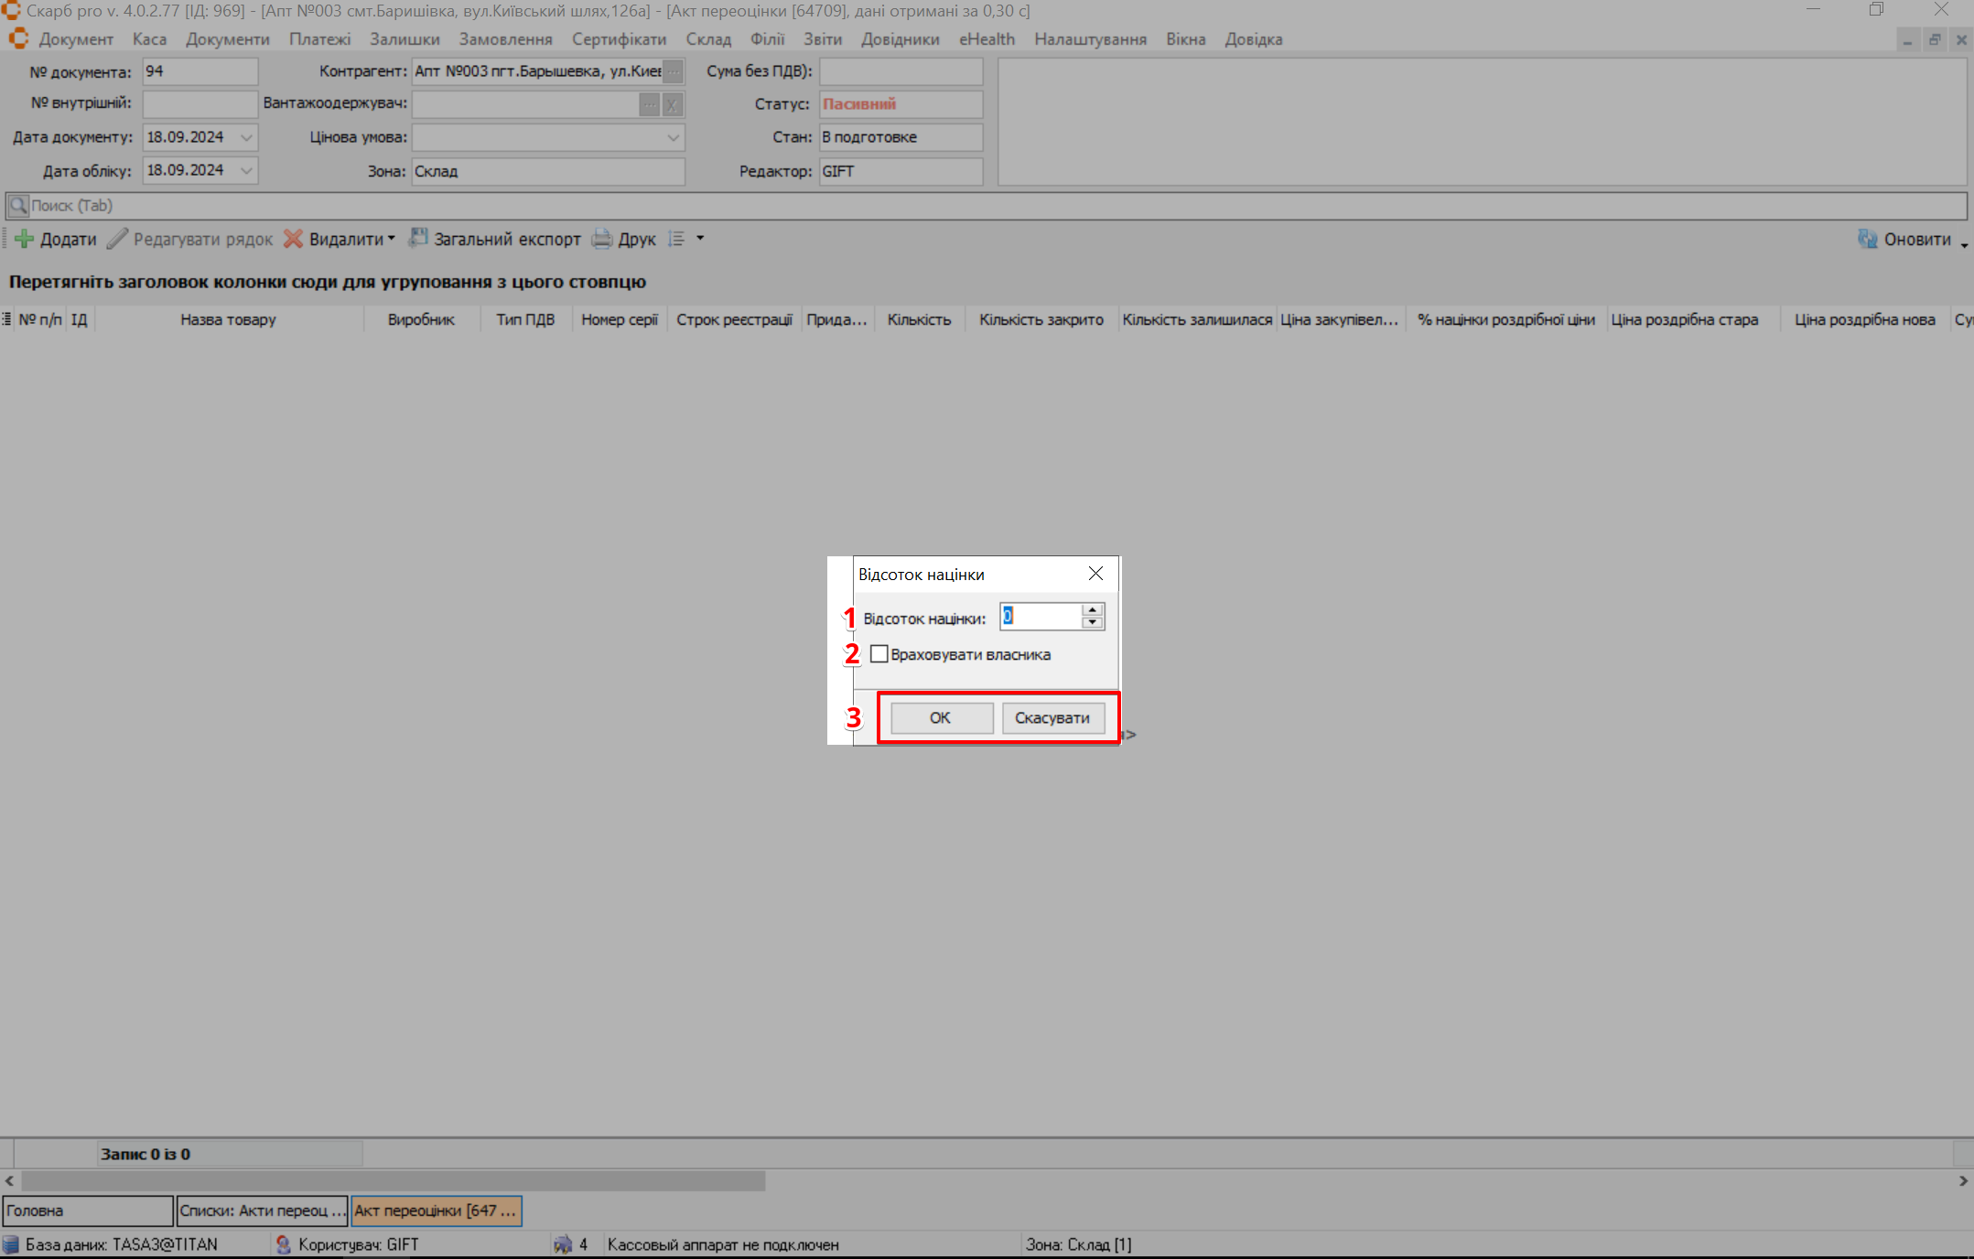This screenshot has height=1259, width=1974.
Task: Click the horizontal scrollbar at bottom
Action: (394, 1181)
